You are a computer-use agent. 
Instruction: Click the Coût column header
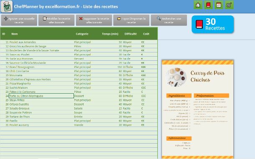[146, 34]
